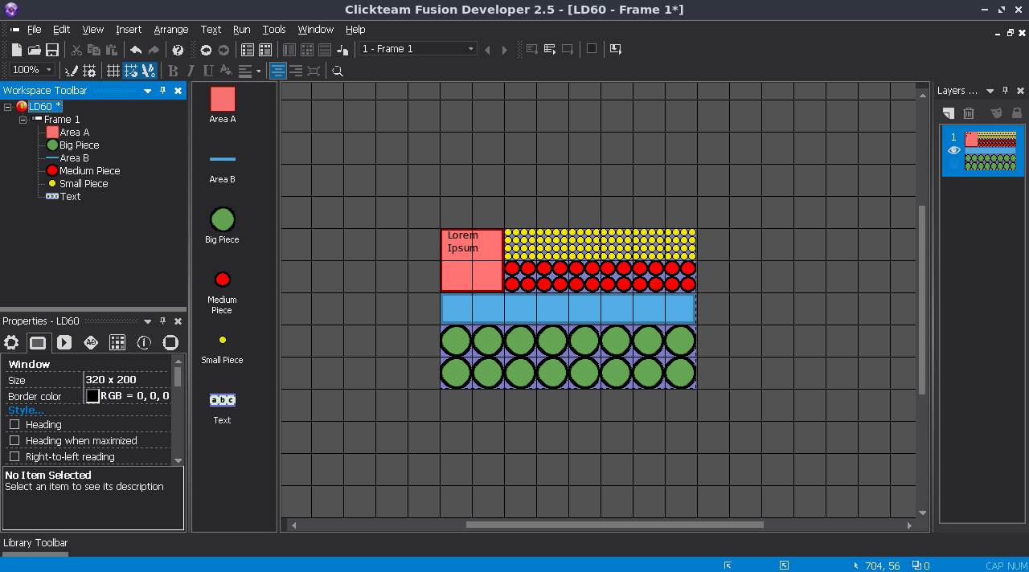Delete the layer with the trash icon
Screen dimensions: 1029x572
(x=969, y=113)
